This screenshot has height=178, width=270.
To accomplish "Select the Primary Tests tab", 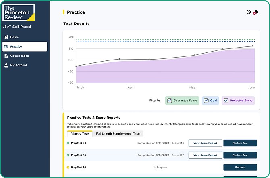I will click(x=80, y=134).
